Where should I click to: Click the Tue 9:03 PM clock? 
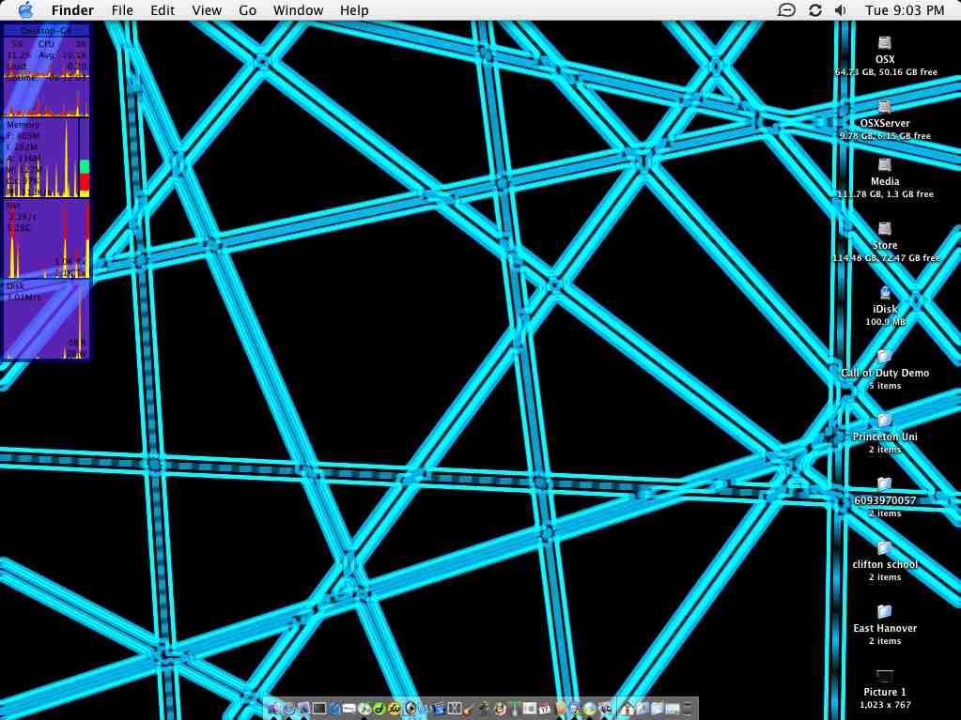(905, 10)
